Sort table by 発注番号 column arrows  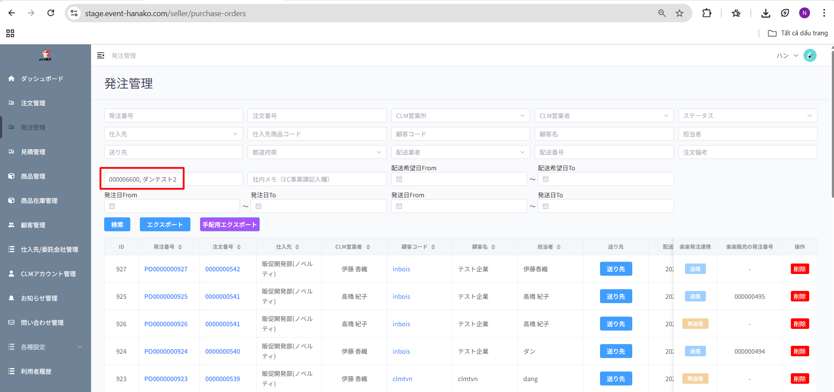pyautogui.click(x=180, y=247)
